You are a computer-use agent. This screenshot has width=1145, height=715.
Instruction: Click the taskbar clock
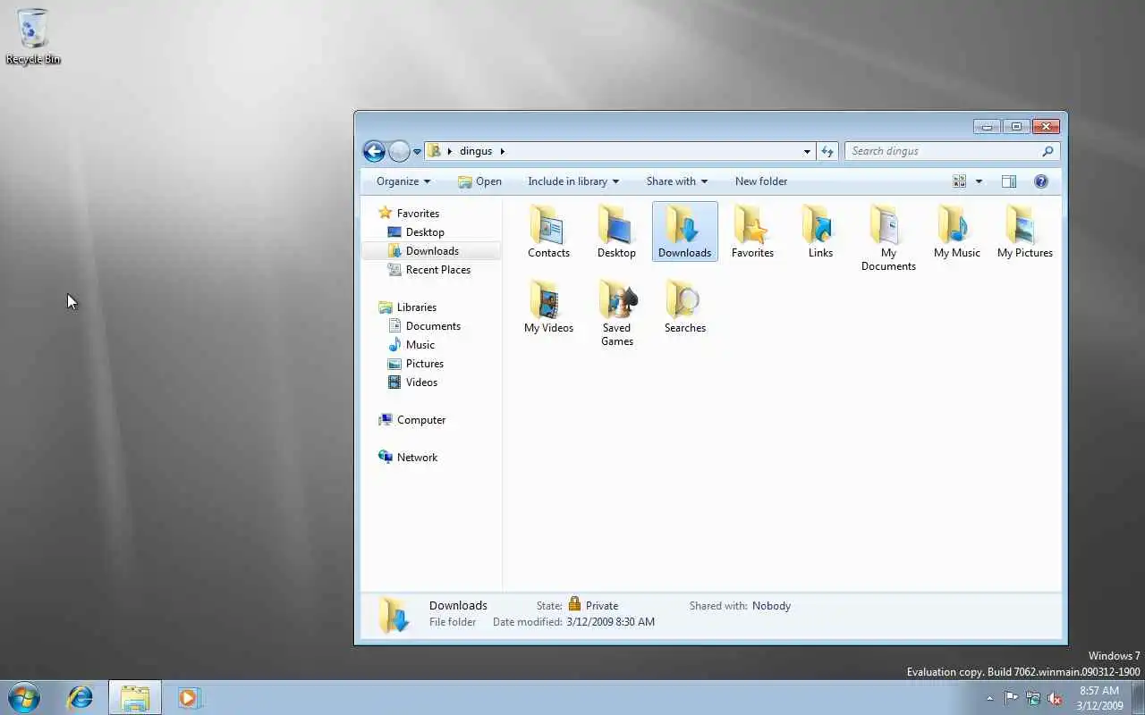1099,698
